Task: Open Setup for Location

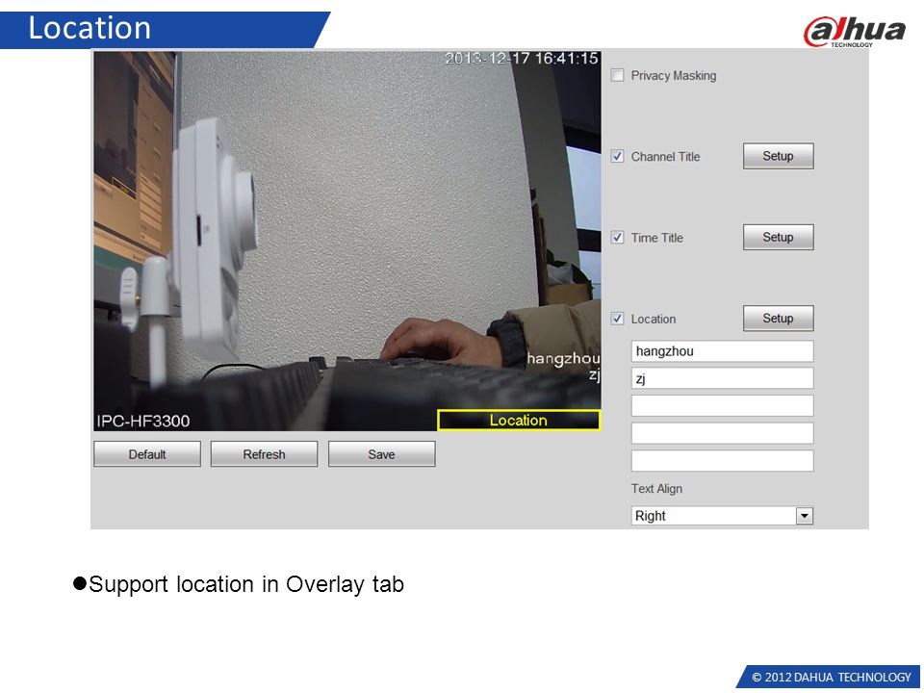Action: tap(778, 319)
